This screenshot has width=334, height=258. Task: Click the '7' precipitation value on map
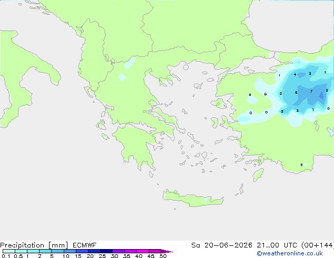point(311,91)
